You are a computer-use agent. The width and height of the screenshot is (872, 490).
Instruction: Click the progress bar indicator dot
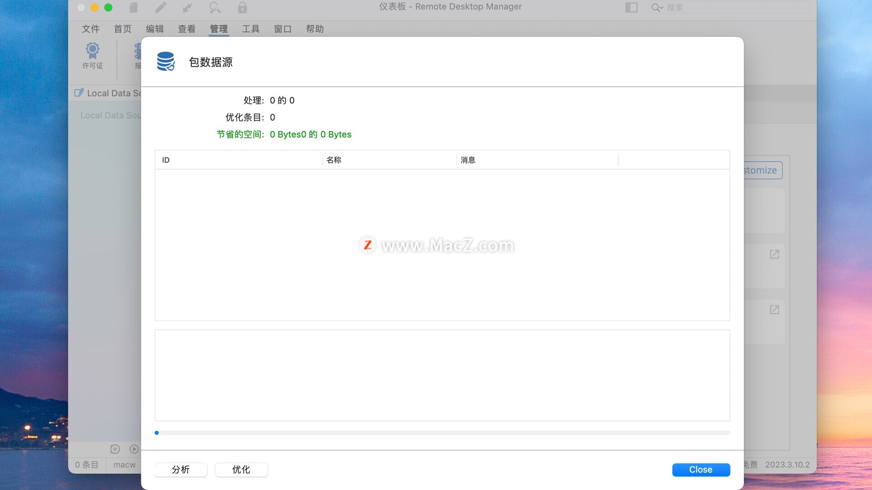pos(157,433)
